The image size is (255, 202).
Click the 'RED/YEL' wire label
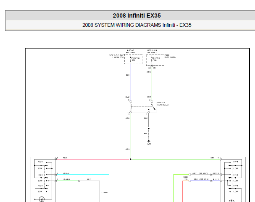186,178
